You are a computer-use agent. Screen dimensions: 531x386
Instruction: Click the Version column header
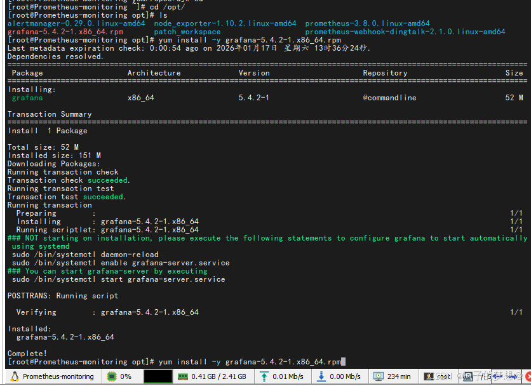click(254, 73)
